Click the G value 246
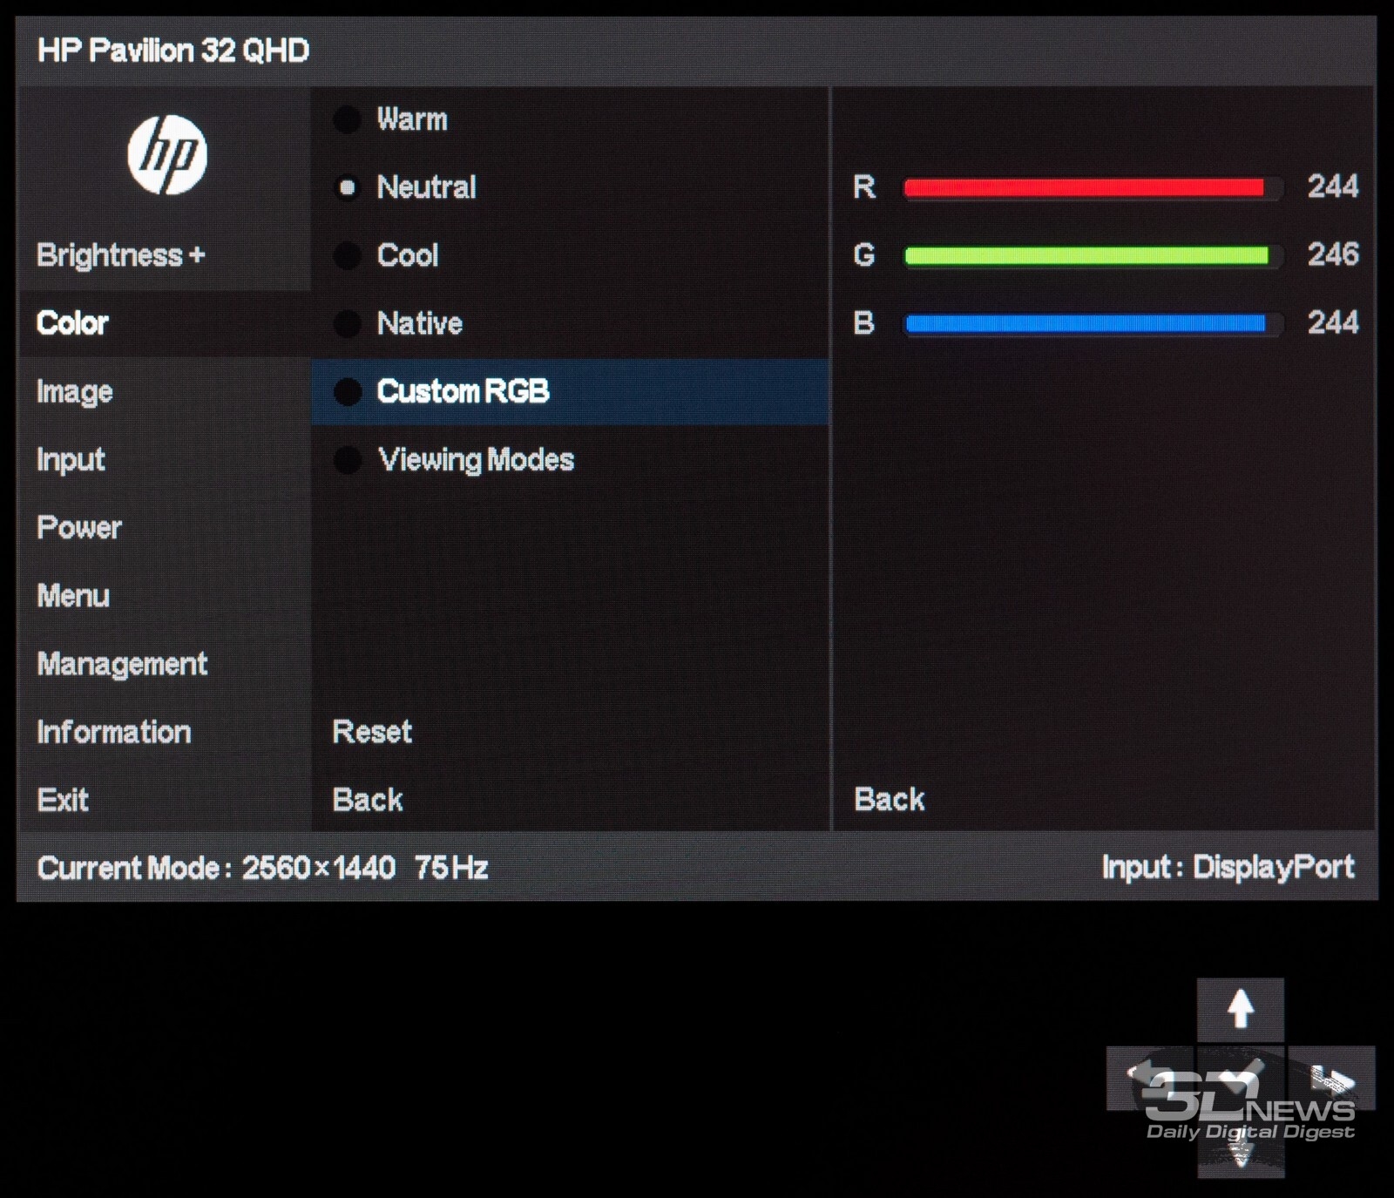This screenshot has height=1198, width=1394. click(x=1332, y=254)
